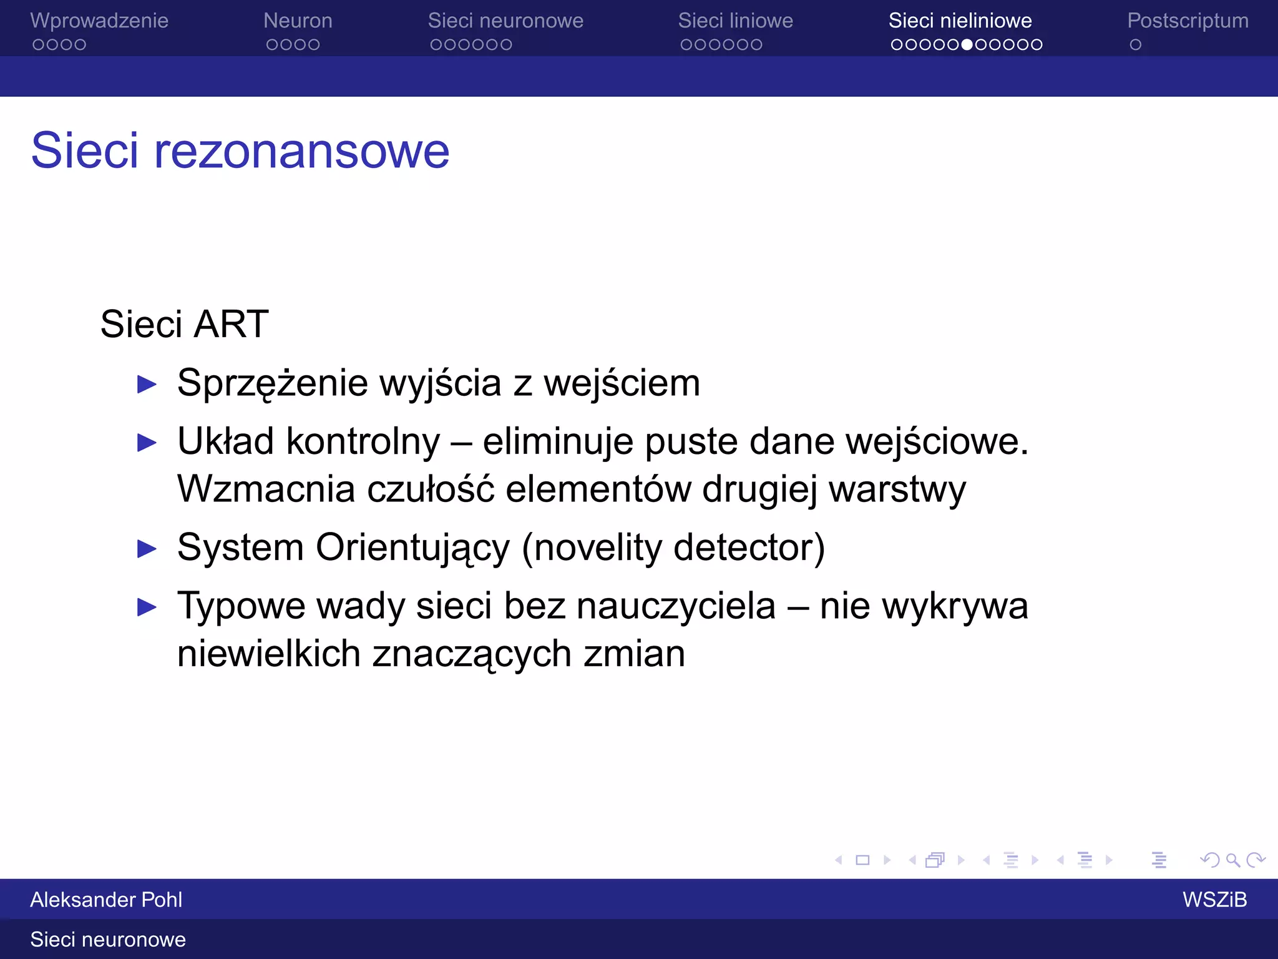Jump to previous subsection using its left arrow
The height and width of the screenshot is (959, 1278).
coord(986,860)
